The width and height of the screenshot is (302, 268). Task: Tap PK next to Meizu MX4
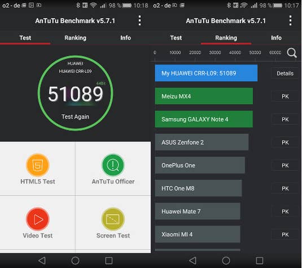click(x=285, y=96)
